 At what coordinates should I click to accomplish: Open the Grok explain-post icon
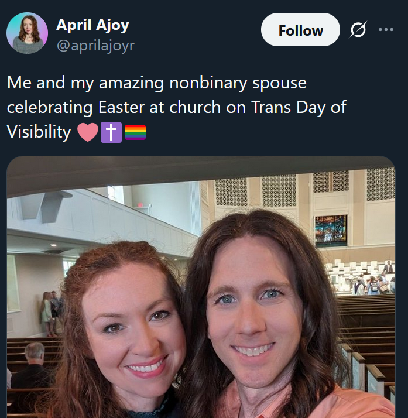(358, 30)
